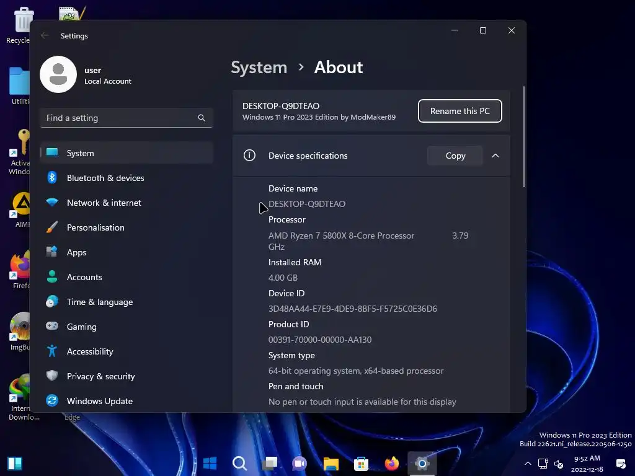635x476 pixels.
Task: Click the 4.00 GB installed RAM value
Action: coord(283,278)
